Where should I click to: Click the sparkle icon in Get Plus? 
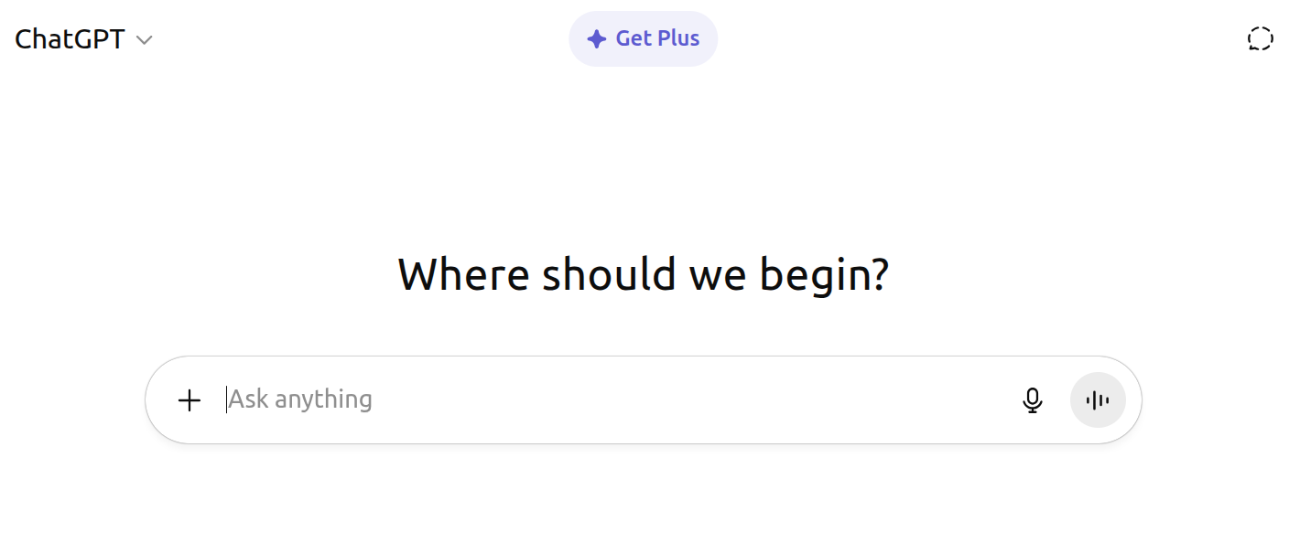point(597,39)
